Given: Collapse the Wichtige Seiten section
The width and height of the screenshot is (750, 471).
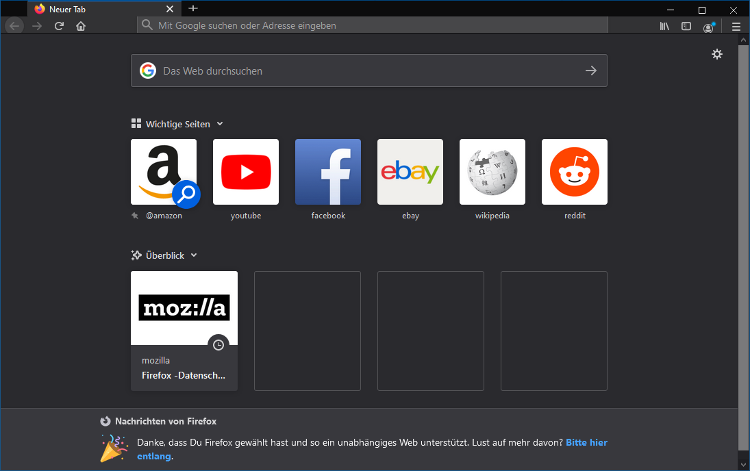Looking at the screenshot, I should [220, 124].
